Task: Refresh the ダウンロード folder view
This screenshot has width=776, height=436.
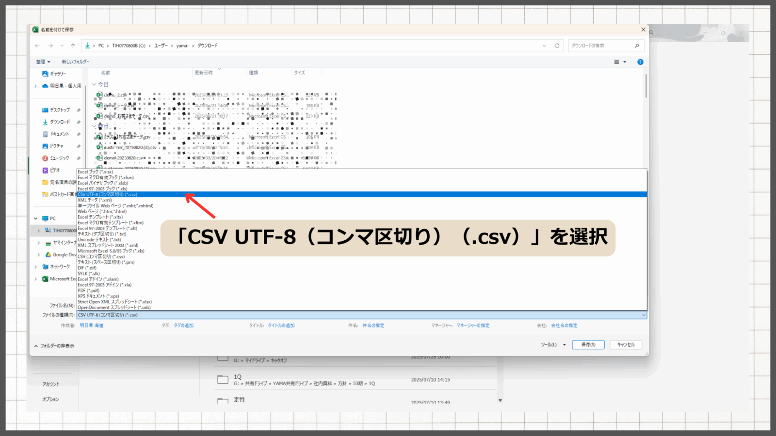Action: click(557, 46)
